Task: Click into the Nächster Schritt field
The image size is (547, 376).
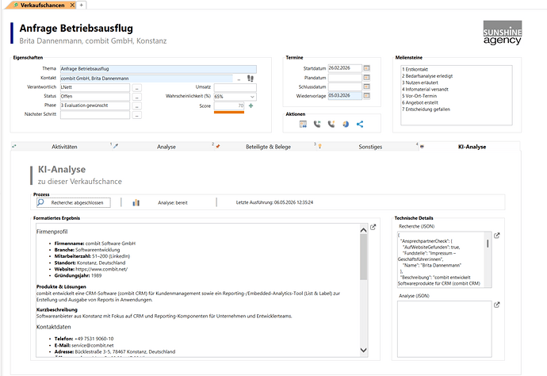Action: (x=95, y=114)
